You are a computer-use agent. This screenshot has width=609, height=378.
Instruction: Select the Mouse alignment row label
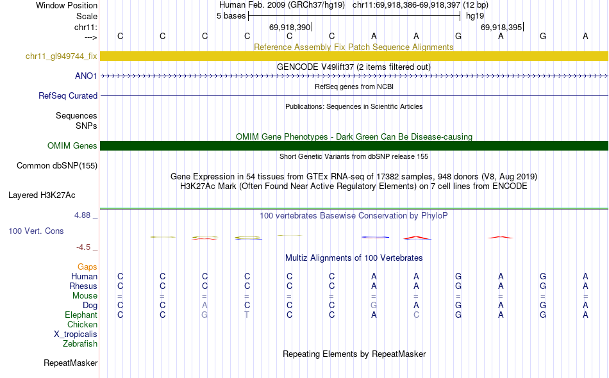pos(85,296)
